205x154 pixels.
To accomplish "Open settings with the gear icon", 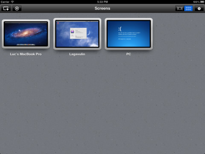I will tap(199, 9).
